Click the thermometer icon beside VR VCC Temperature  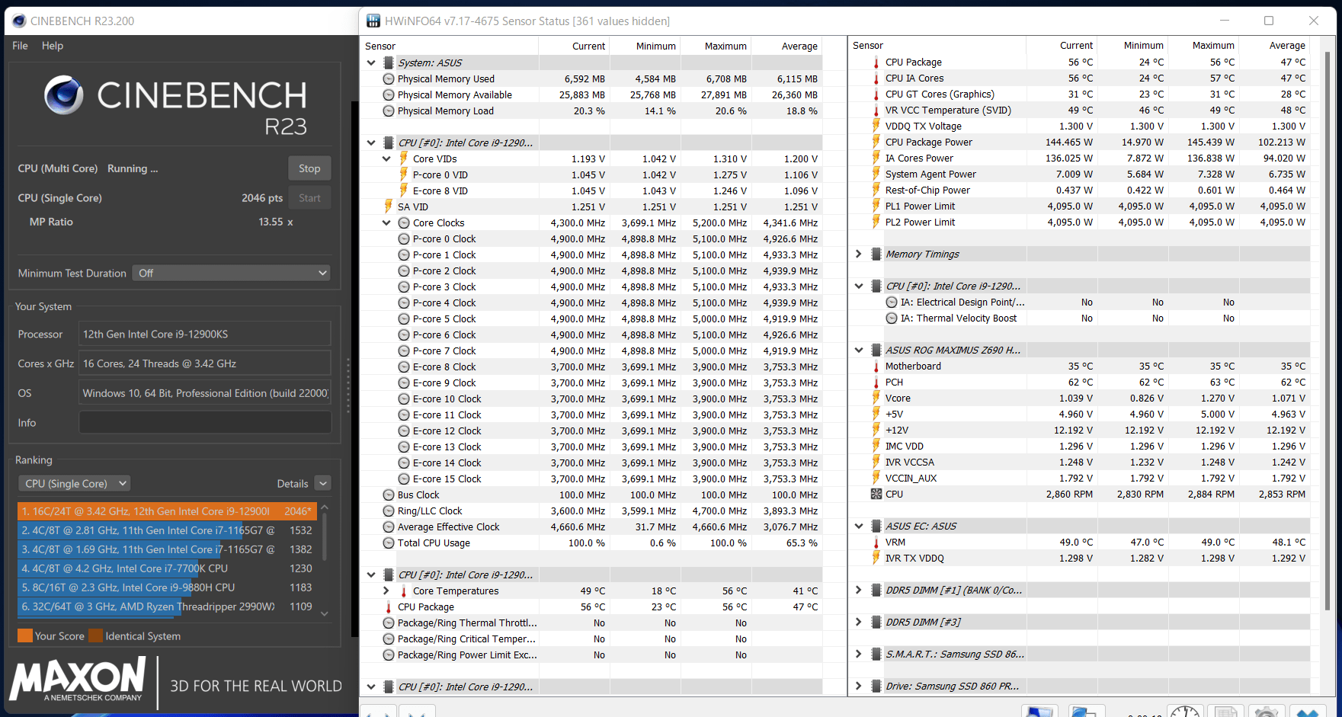point(876,110)
